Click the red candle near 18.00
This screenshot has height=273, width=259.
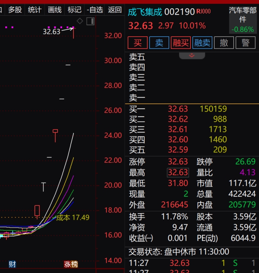pos(37,212)
